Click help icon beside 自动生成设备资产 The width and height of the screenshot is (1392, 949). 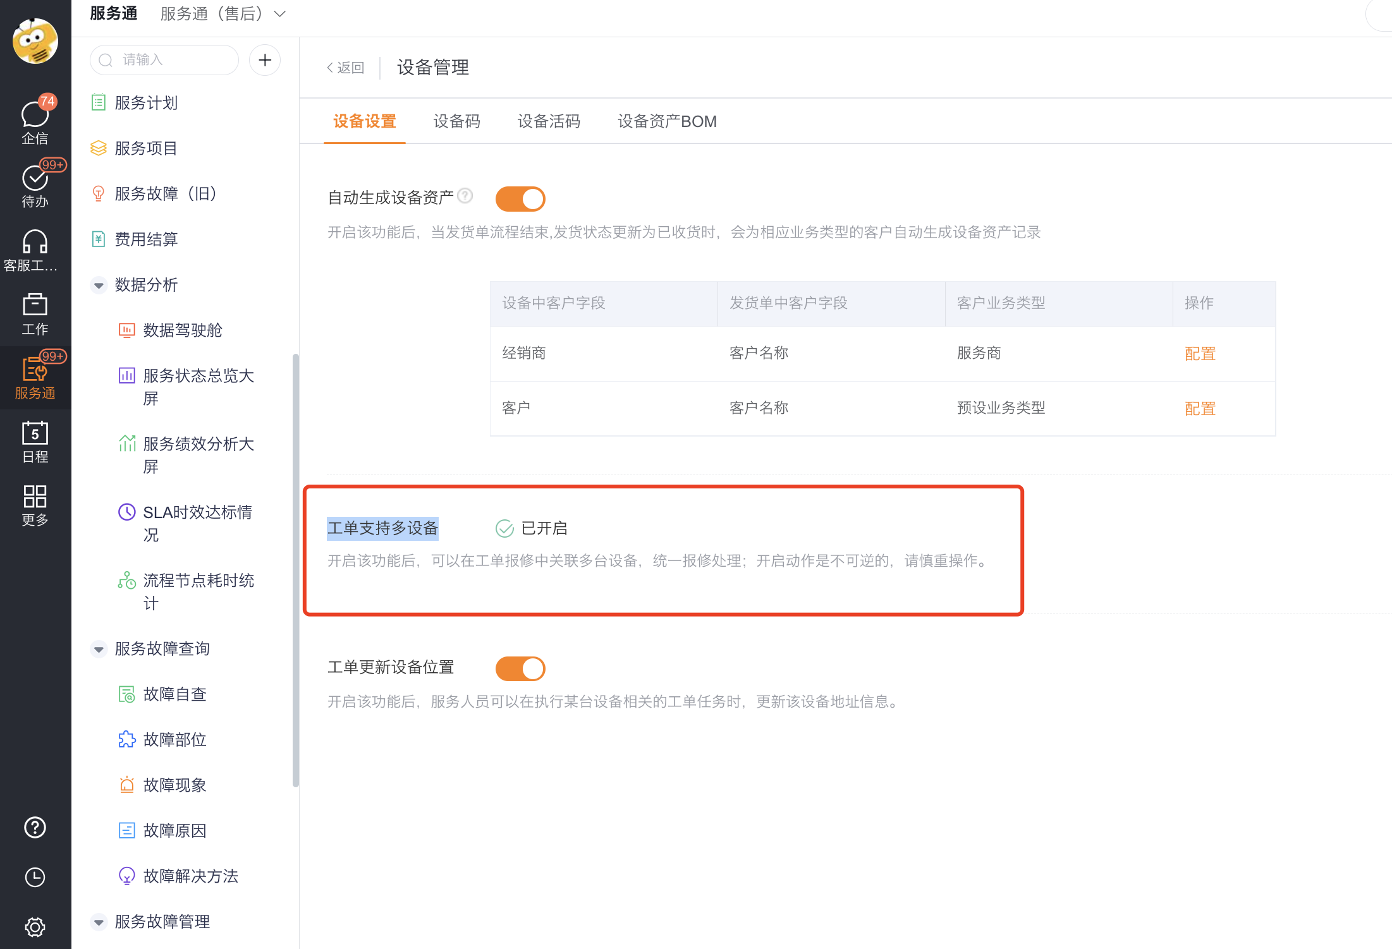pos(465,196)
